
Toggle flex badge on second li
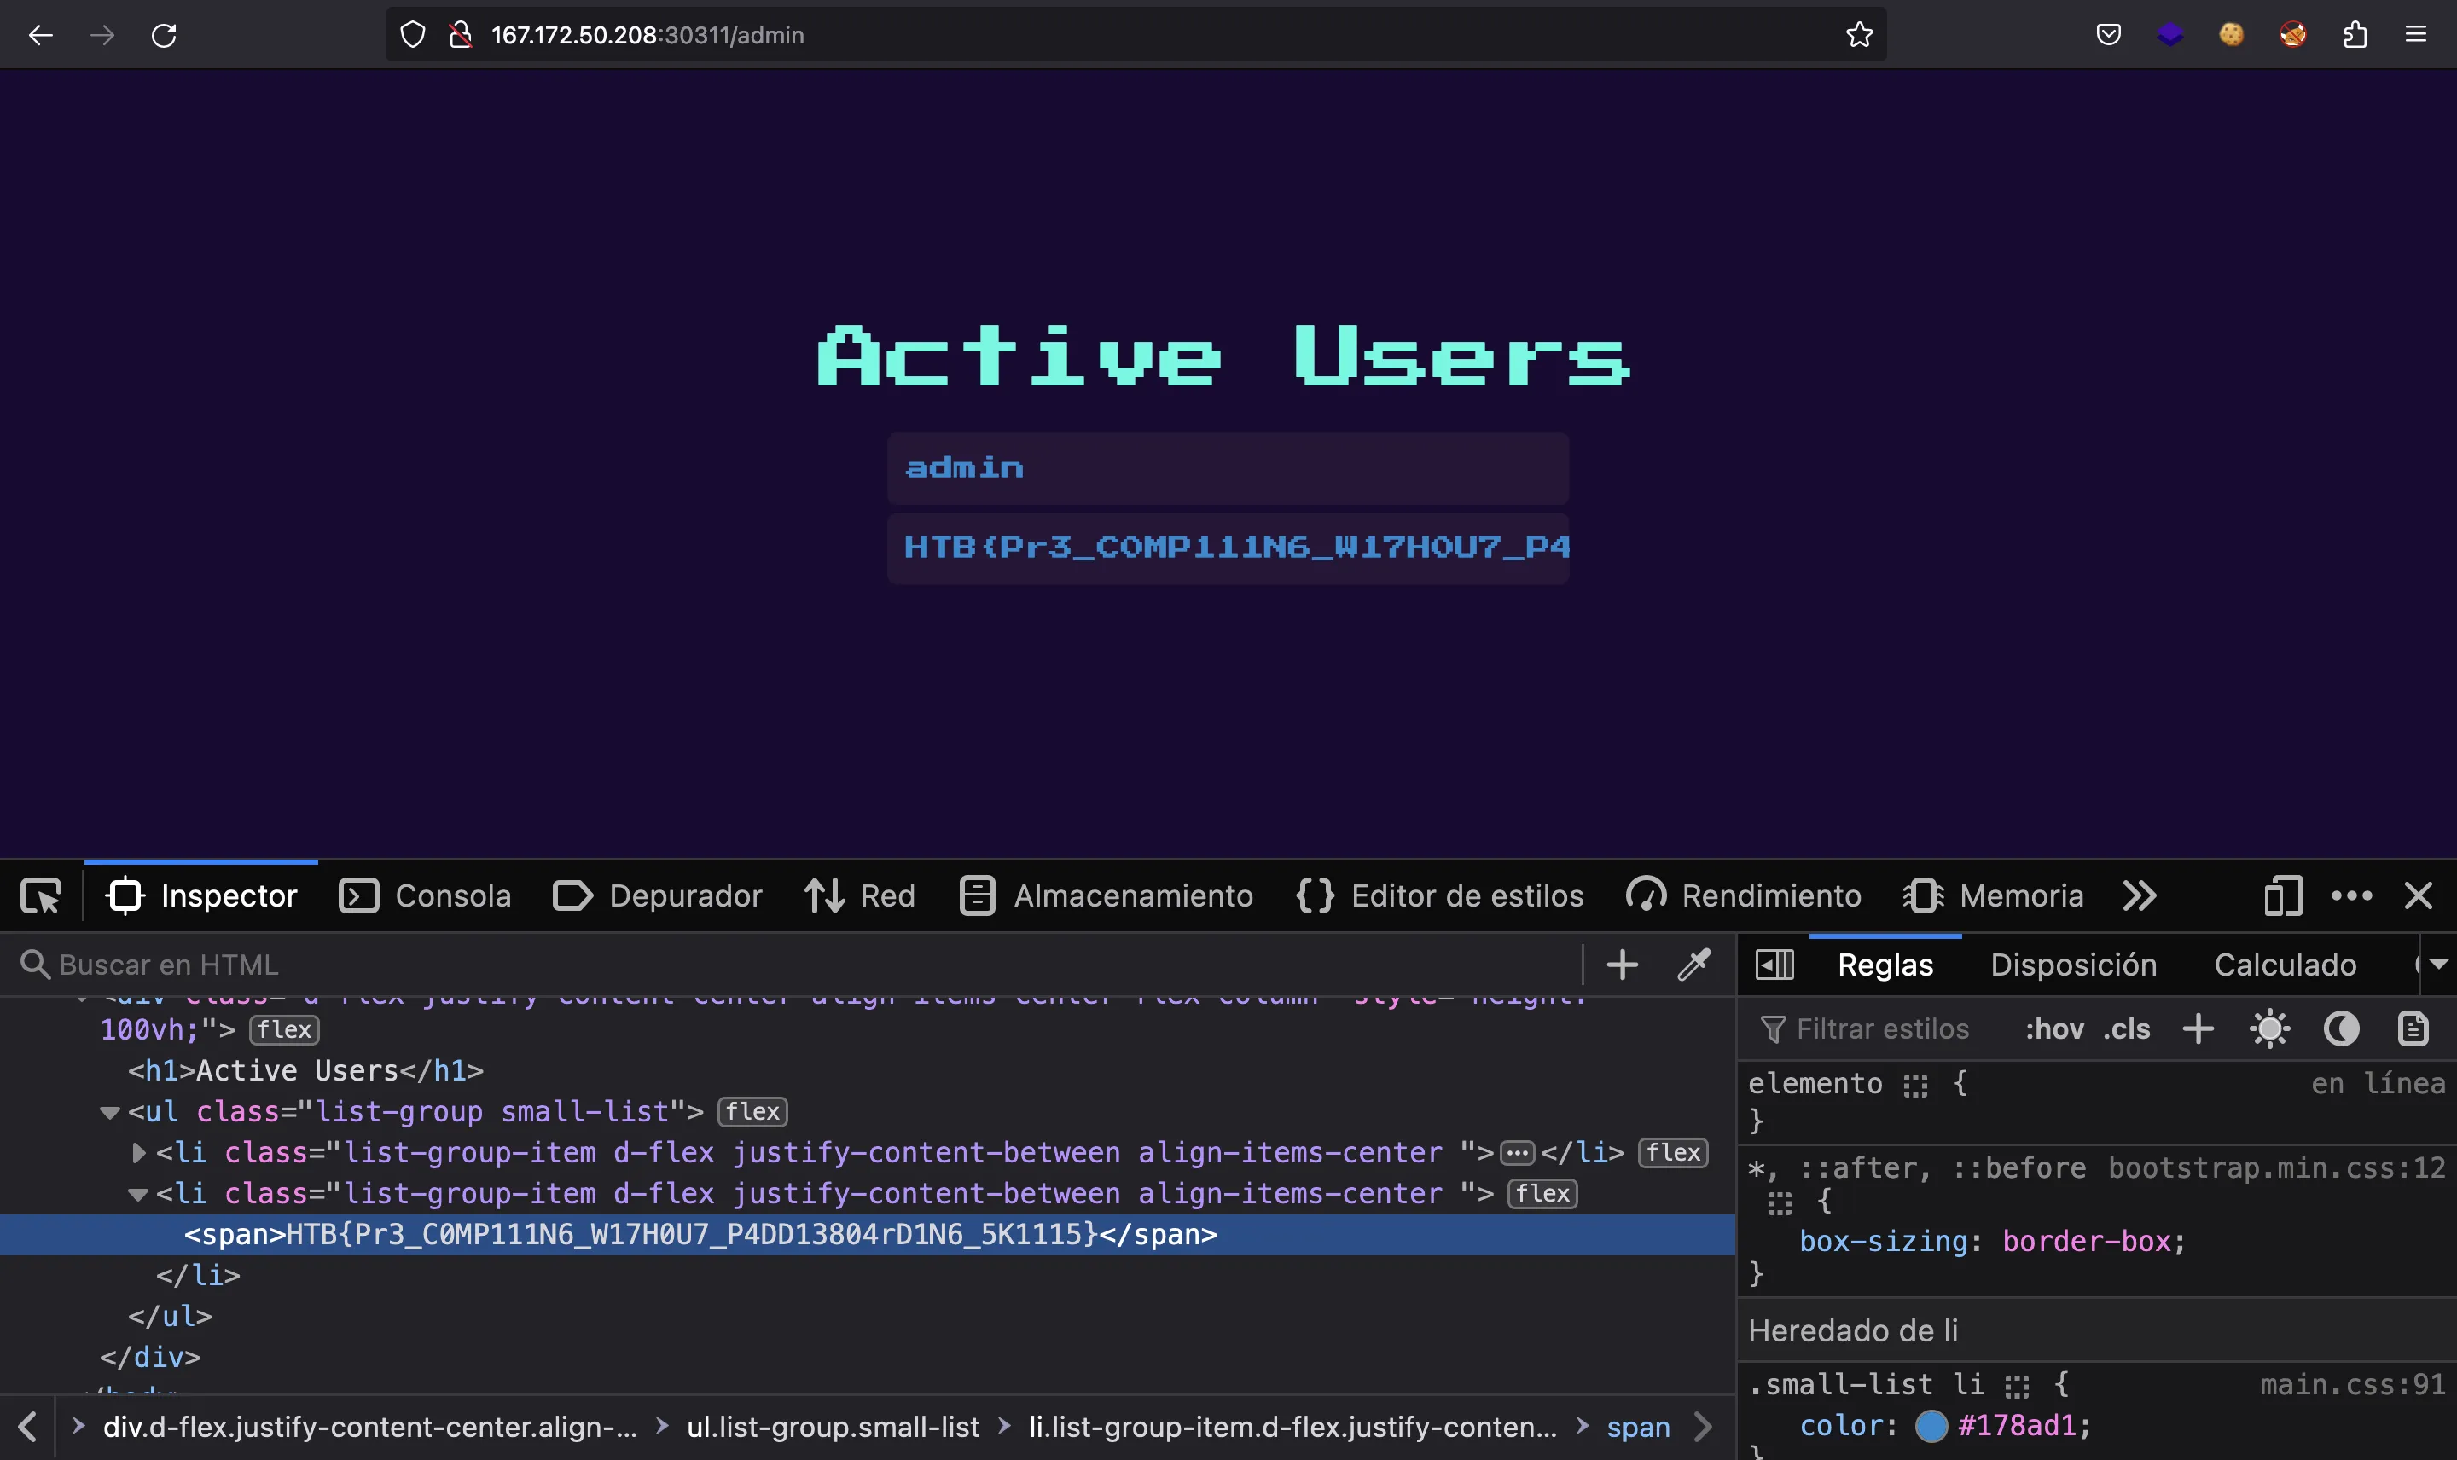point(1543,1193)
